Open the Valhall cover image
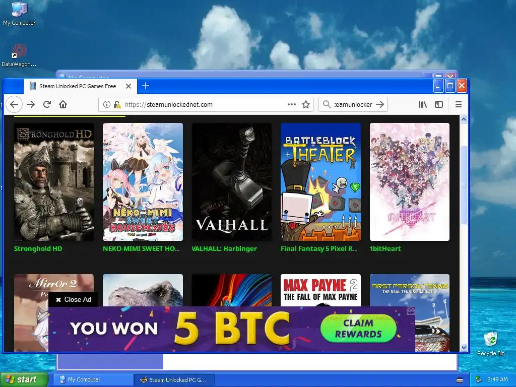 tap(232, 181)
